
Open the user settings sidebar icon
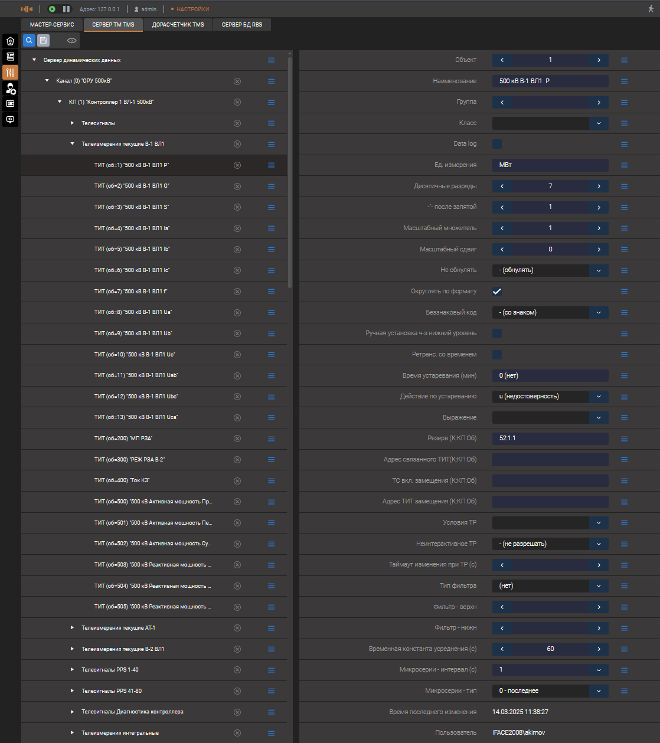11,89
